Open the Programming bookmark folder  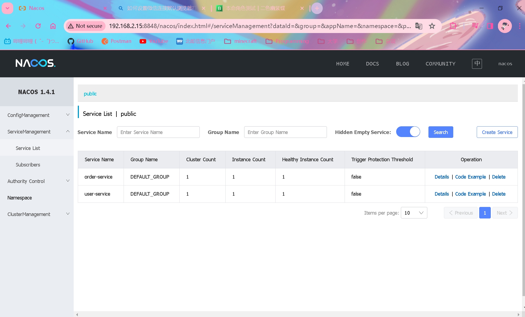click(287, 41)
